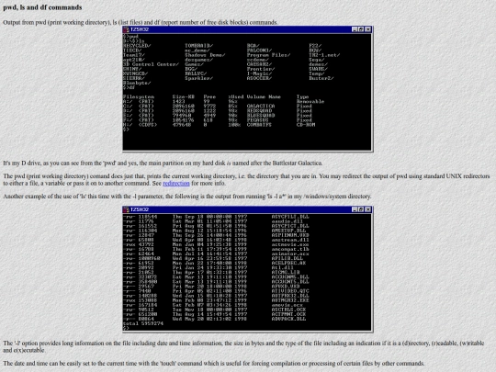Minimize the terminal window listing DLL files
Viewport: 496px width, 372px height.
tap(355, 209)
